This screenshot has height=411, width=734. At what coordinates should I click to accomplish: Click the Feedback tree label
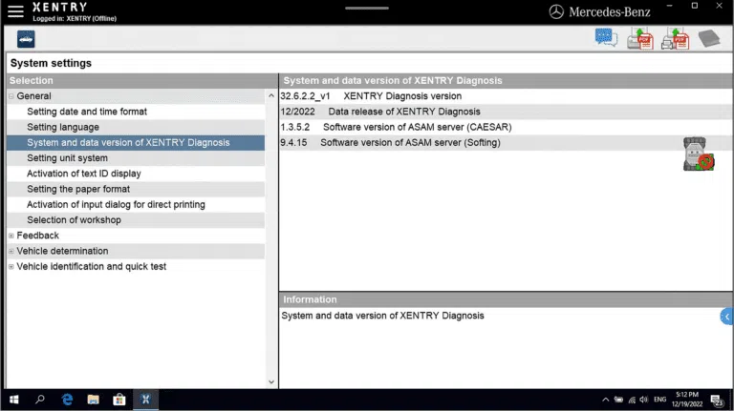pos(38,236)
